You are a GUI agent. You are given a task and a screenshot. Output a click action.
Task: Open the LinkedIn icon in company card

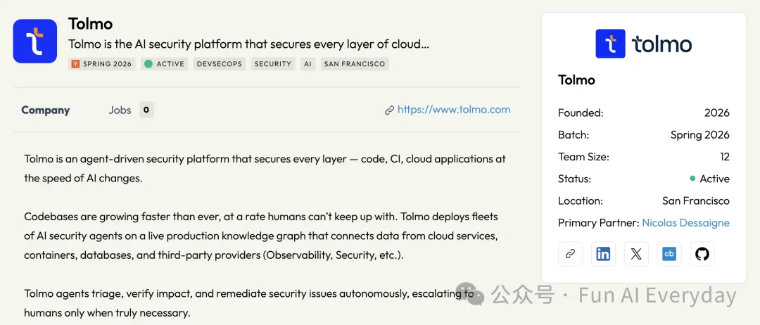tap(603, 254)
